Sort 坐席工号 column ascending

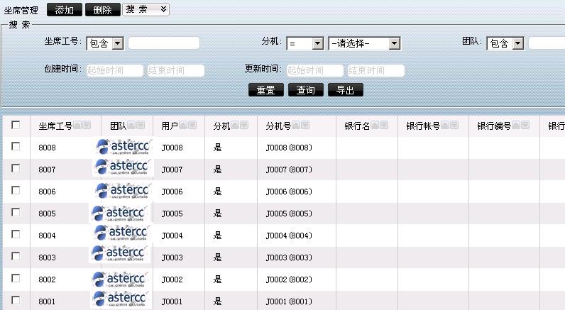77,126
